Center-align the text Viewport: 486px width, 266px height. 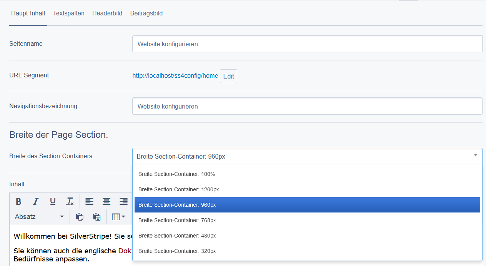107,201
